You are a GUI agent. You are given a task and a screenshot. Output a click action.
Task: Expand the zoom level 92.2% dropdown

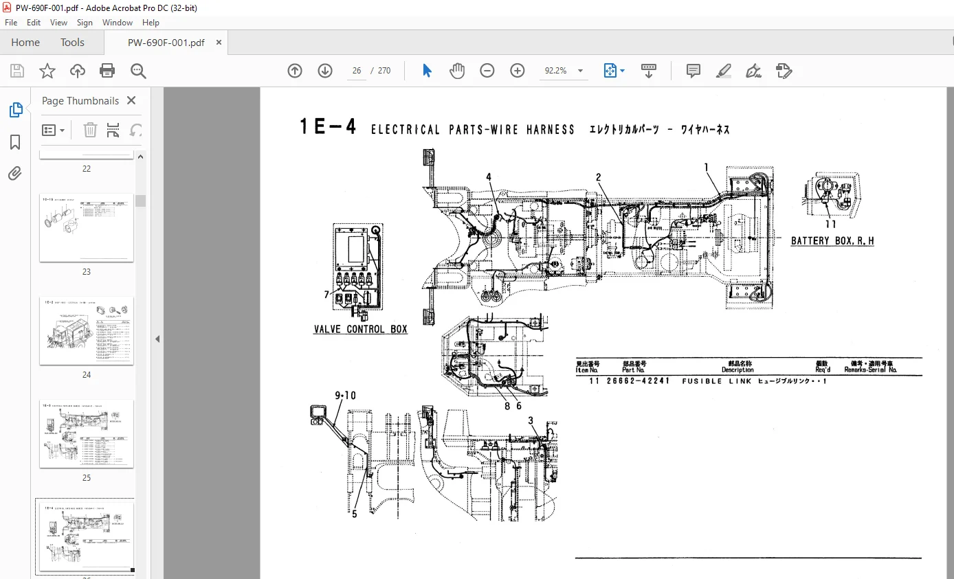580,71
